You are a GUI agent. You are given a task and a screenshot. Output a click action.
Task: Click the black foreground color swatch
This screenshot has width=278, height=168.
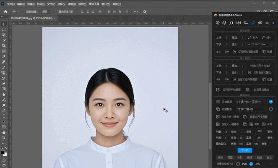[3, 152]
